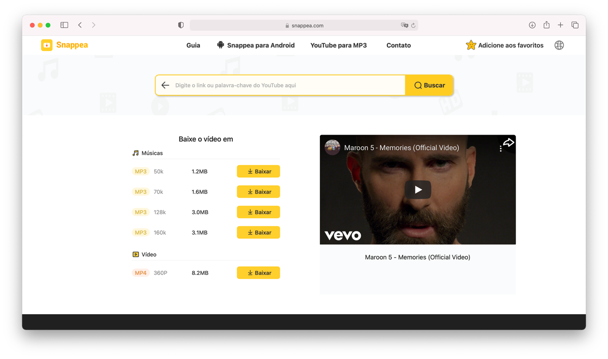This screenshot has height=359, width=608.
Task: Click the video title in the player
Action: pos(401,148)
